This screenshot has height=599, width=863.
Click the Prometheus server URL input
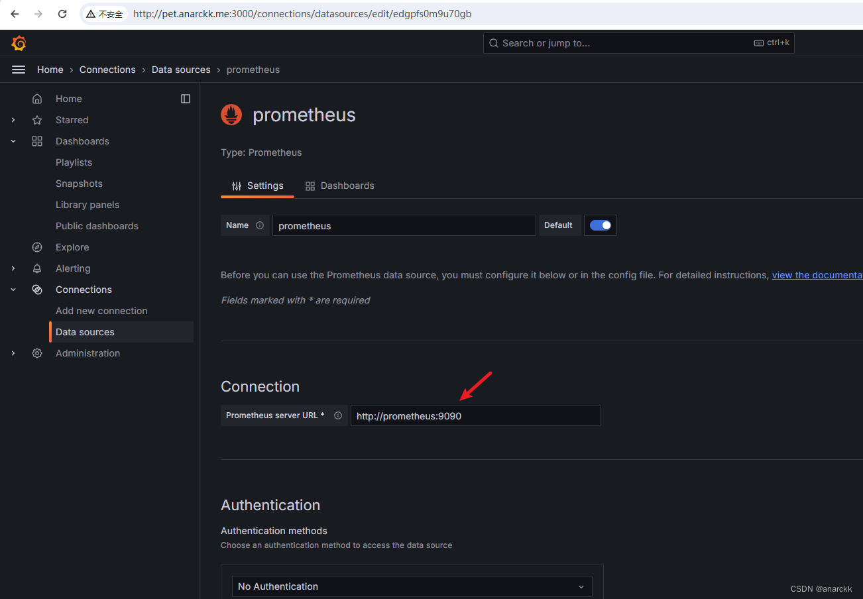pyautogui.click(x=476, y=415)
